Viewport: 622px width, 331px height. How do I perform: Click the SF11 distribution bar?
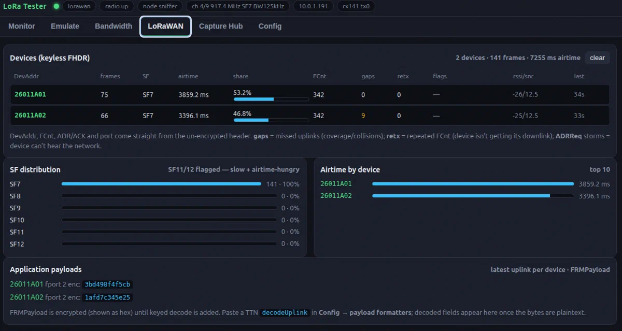(169, 232)
